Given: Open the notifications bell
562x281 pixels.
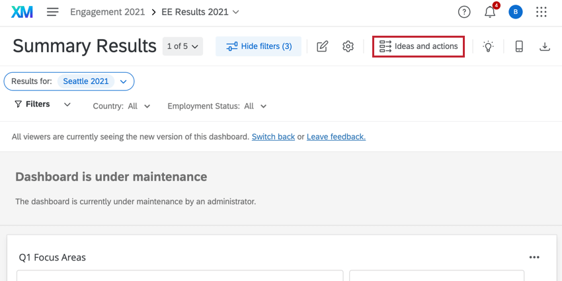Looking at the screenshot, I should click(490, 12).
